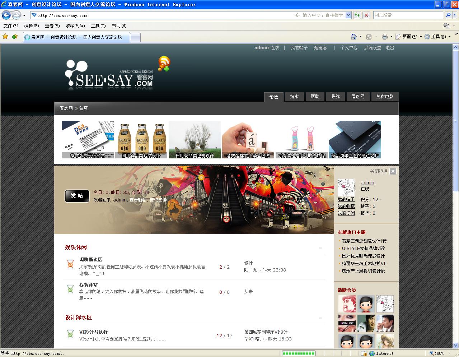
Task: Click the admin user avatar in sidebar
Action: click(346, 187)
